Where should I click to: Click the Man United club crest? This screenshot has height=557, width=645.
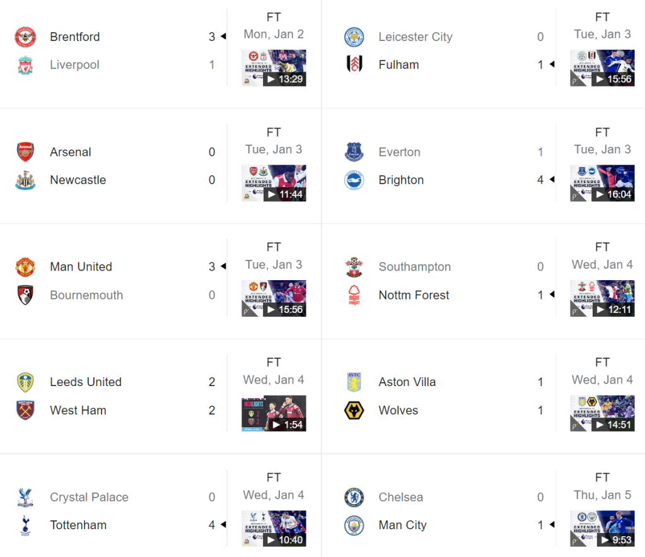pyautogui.click(x=25, y=267)
